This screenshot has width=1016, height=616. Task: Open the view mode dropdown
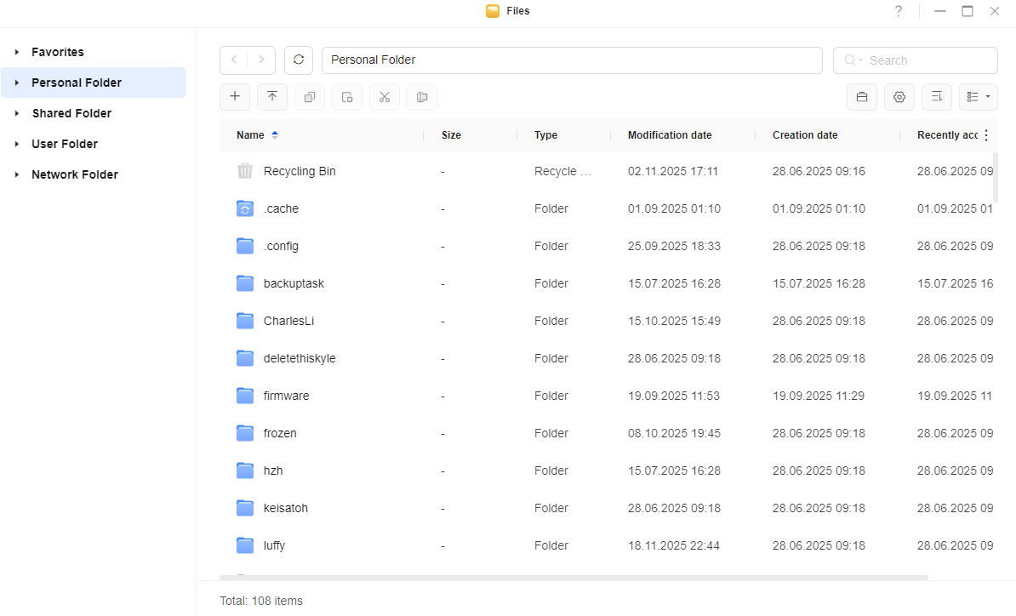pos(978,96)
